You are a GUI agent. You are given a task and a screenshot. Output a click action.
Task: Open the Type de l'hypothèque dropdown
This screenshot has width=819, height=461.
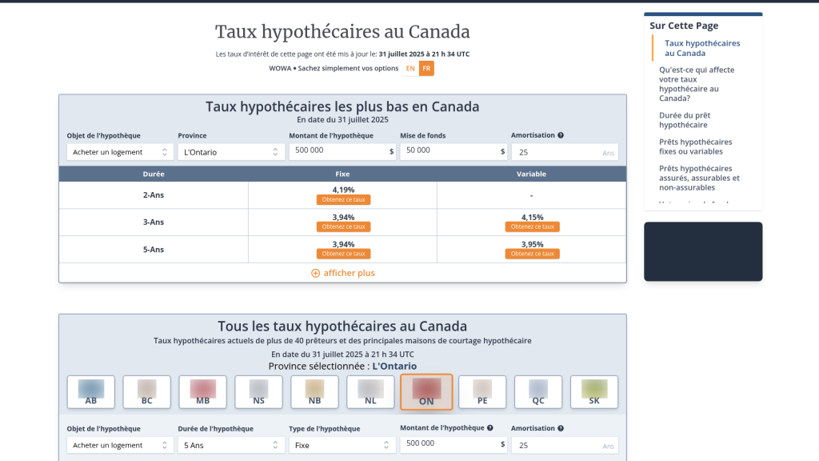click(342, 445)
